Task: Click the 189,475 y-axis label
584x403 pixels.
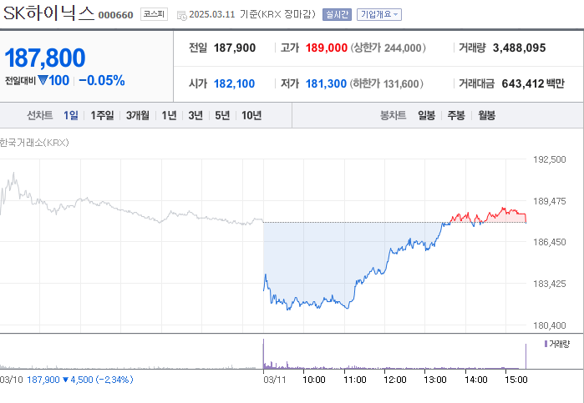Action: click(x=550, y=201)
